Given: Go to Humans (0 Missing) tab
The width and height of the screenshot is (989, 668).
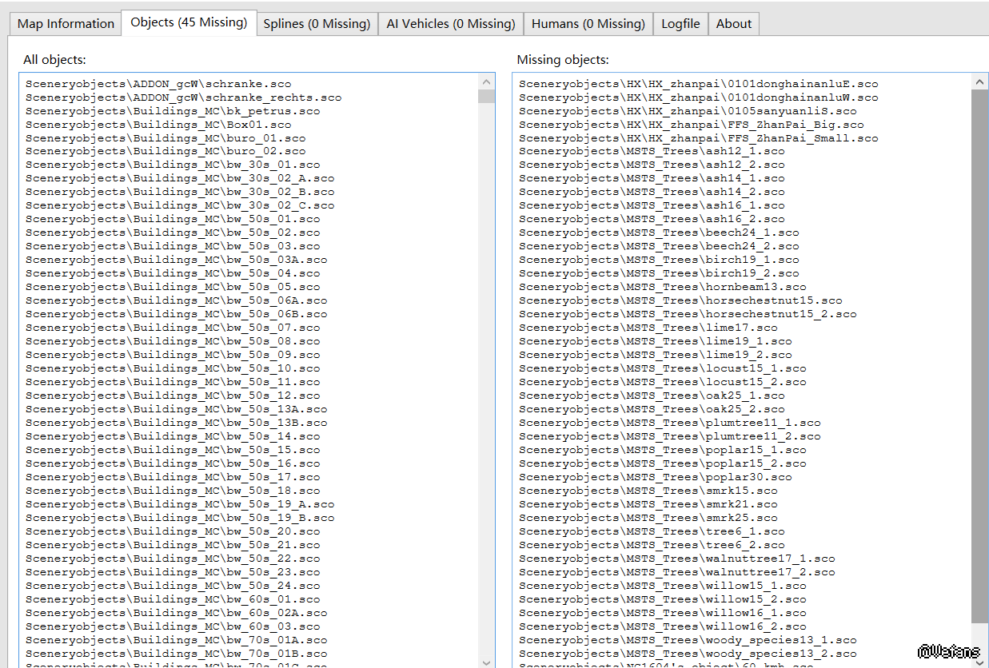Looking at the screenshot, I should tap(588, 24).
